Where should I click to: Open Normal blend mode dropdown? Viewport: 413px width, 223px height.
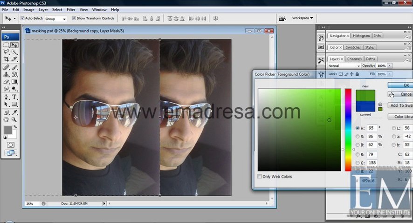pyautogui.click(x=344, y=66)
